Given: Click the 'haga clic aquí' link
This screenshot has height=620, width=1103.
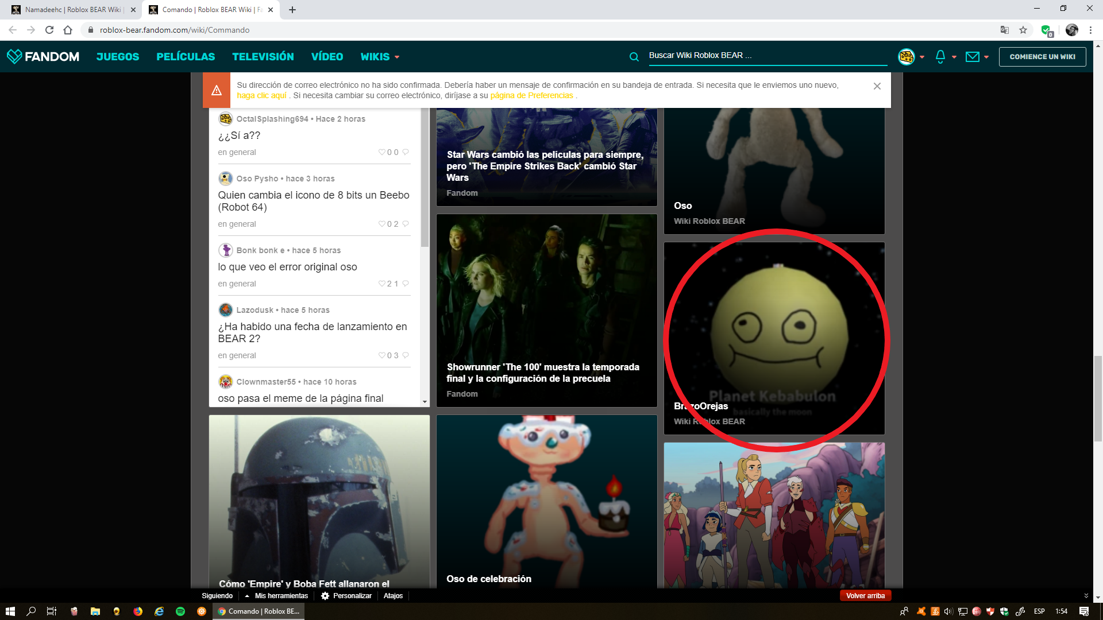Looking at the screenshot, I should point(261,95).
